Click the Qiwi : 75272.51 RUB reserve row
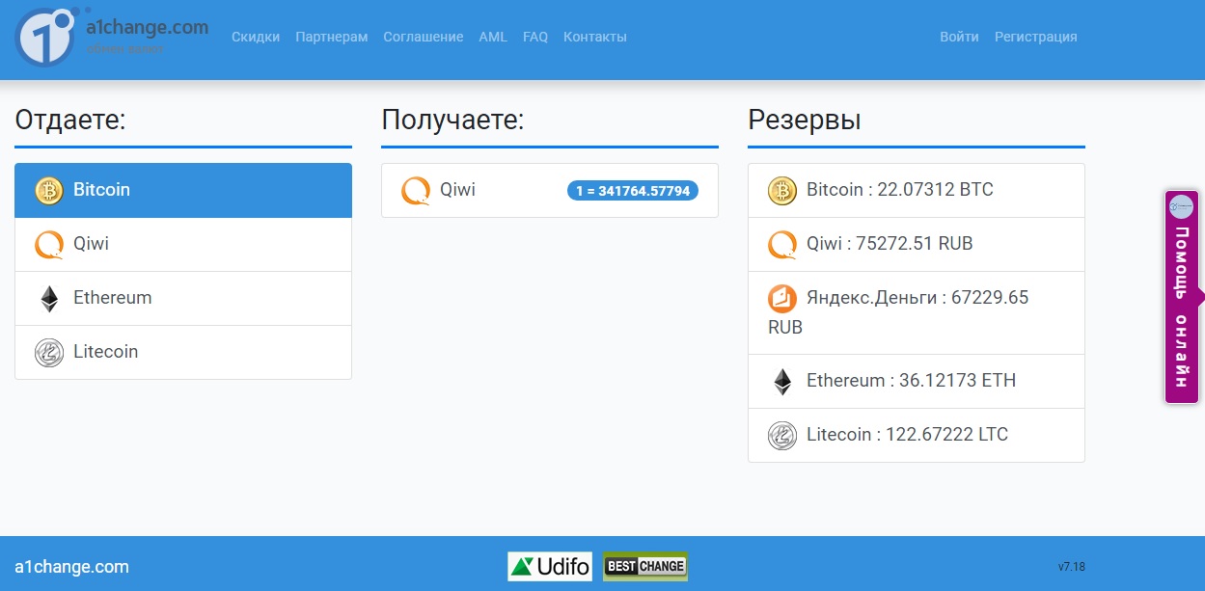The image size is (1205, 591). (x=917, y=245)
